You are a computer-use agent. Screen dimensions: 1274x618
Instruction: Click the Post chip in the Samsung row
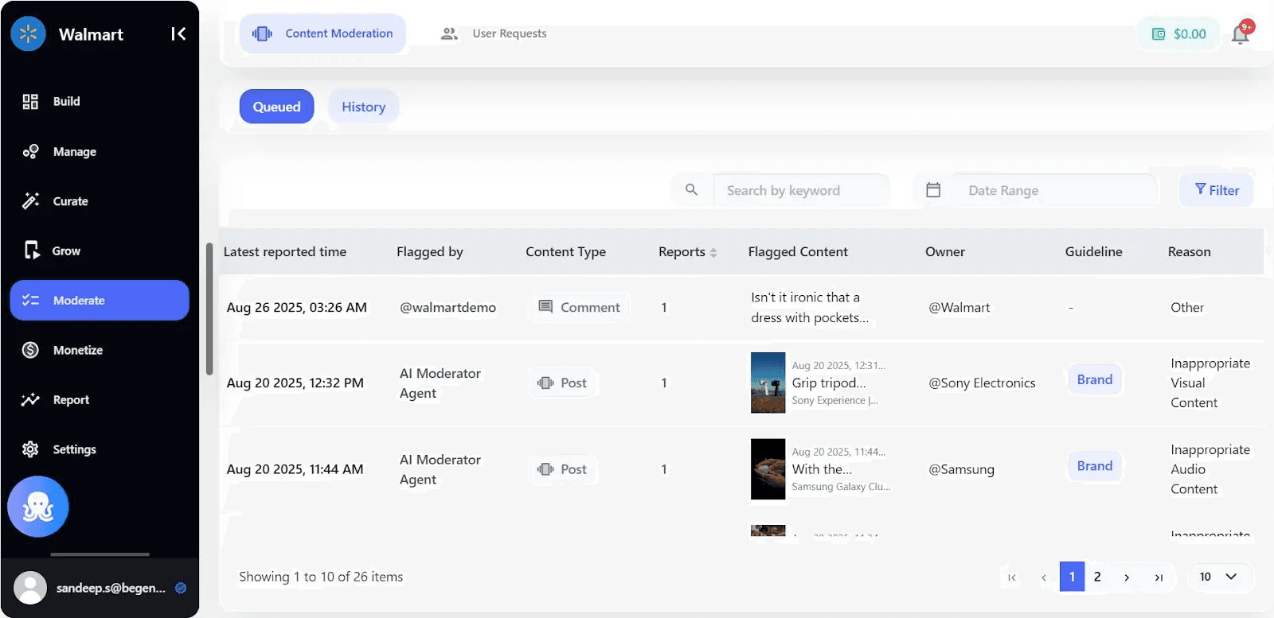point(563,469)
